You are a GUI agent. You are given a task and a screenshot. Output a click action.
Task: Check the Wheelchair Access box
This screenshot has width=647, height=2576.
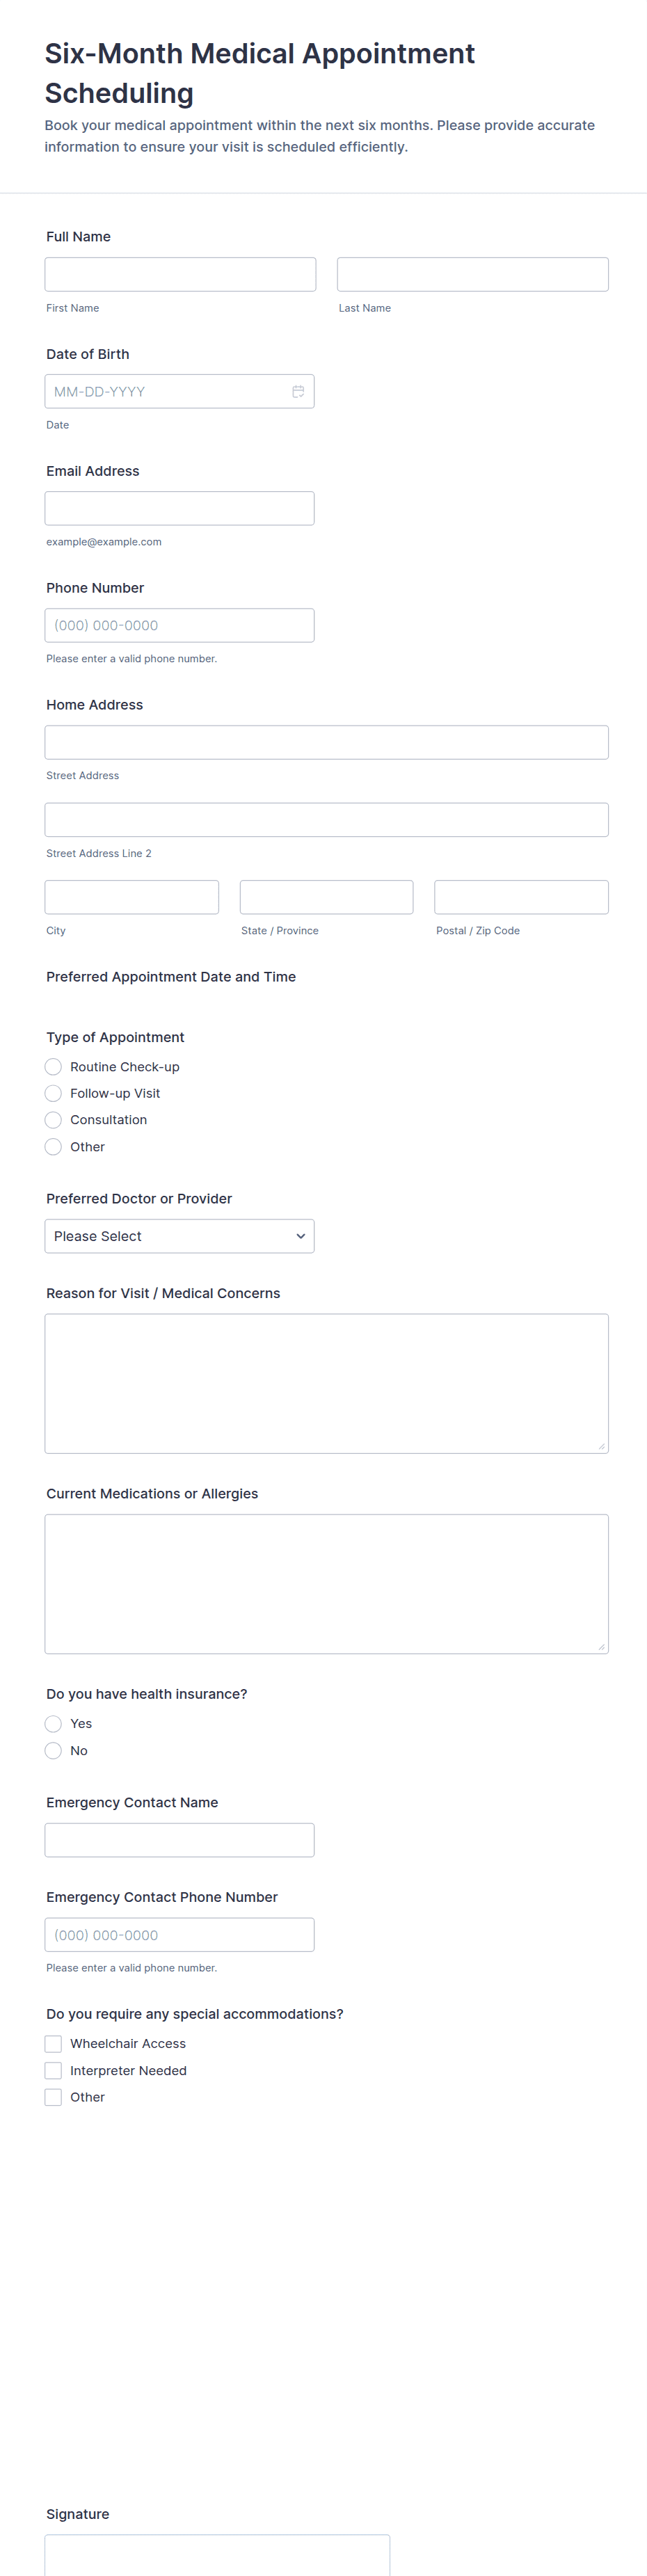click(53, 2044)
